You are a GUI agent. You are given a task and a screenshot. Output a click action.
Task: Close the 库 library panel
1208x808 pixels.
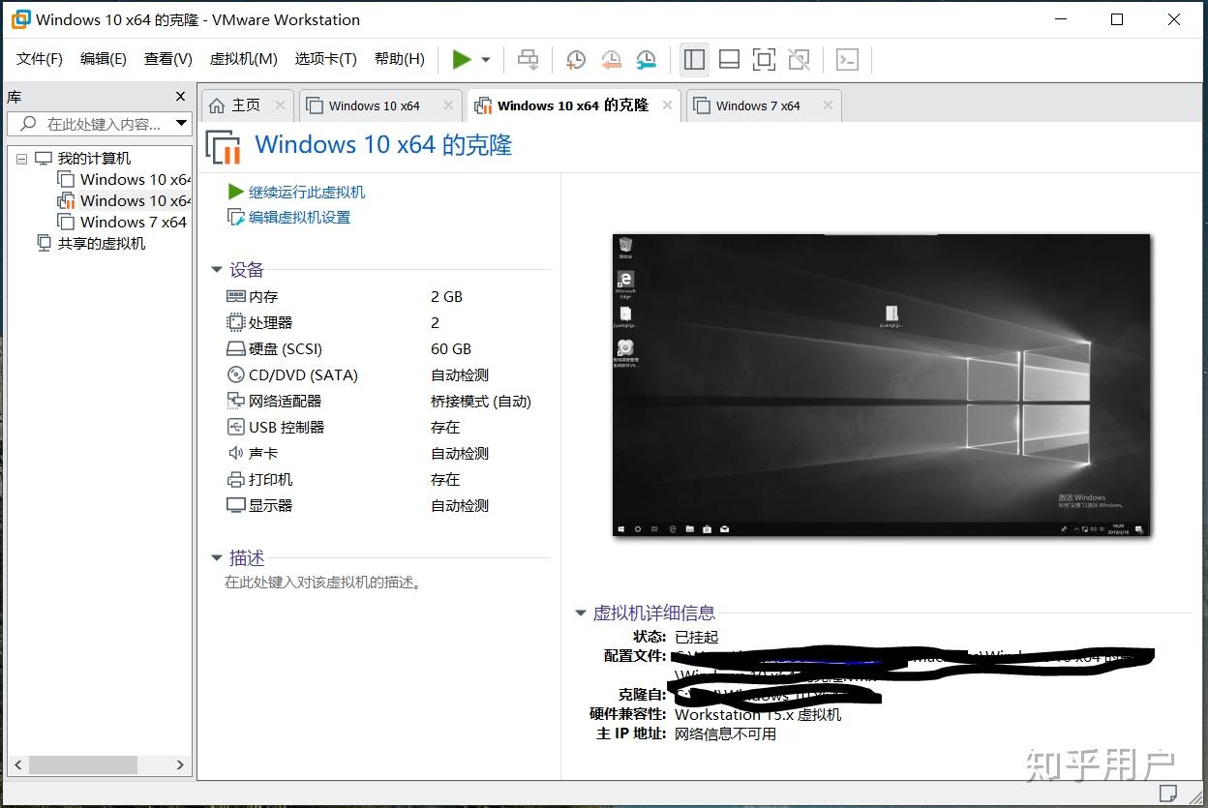(x=180, y=96)
